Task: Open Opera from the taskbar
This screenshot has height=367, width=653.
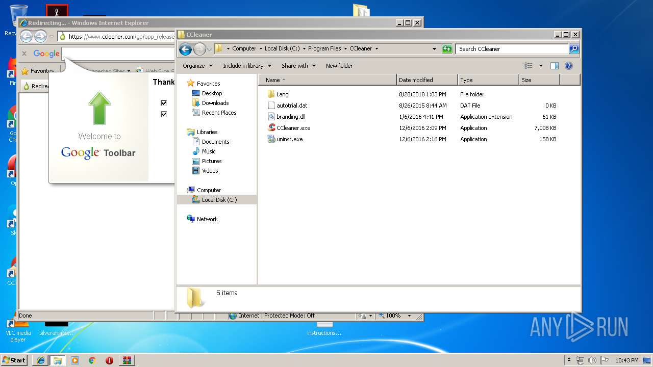Action: pyautogui.click(x=109, y=360)
